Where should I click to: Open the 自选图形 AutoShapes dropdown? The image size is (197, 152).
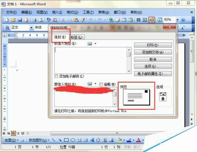click(39, 140)
